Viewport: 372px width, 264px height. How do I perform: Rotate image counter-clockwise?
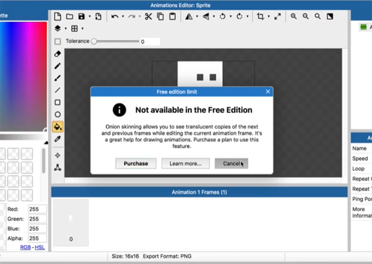(x=222, y=17)
